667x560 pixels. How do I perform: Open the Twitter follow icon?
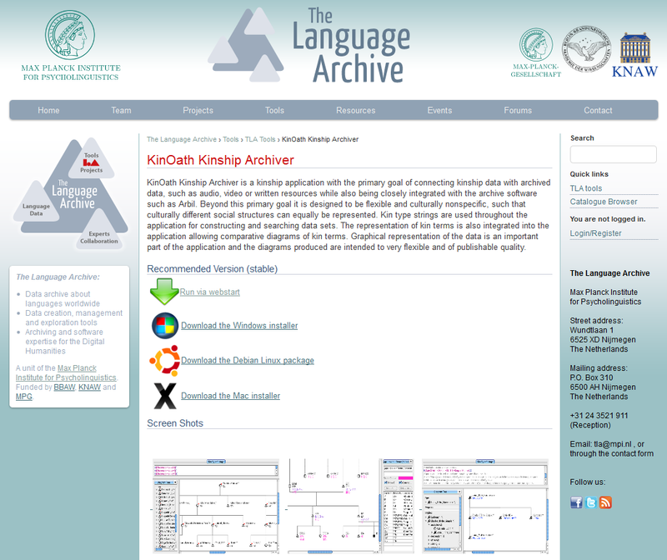pos(591,502)
